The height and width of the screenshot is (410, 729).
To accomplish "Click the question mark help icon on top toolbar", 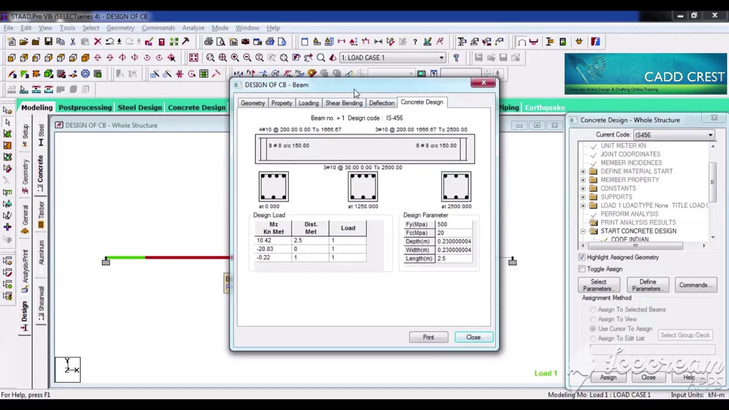I will pos(415,42).
